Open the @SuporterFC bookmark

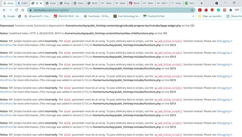tap(37, 16)
